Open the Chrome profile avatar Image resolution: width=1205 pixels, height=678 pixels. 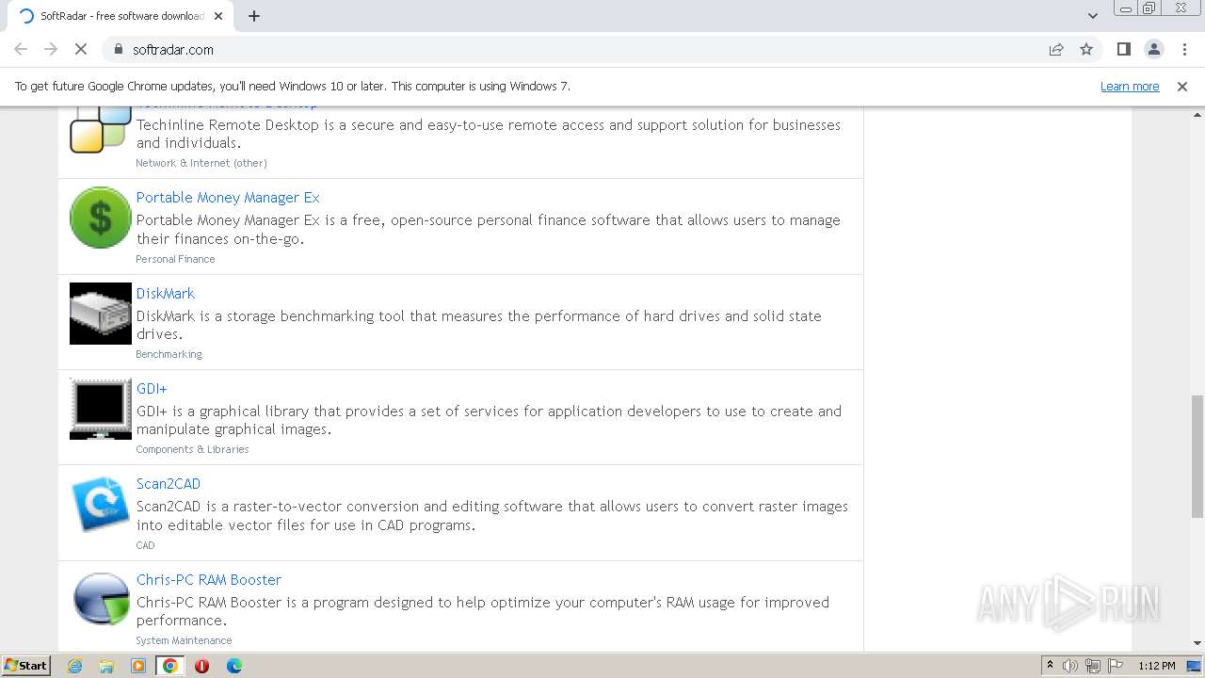(1153, 49)
